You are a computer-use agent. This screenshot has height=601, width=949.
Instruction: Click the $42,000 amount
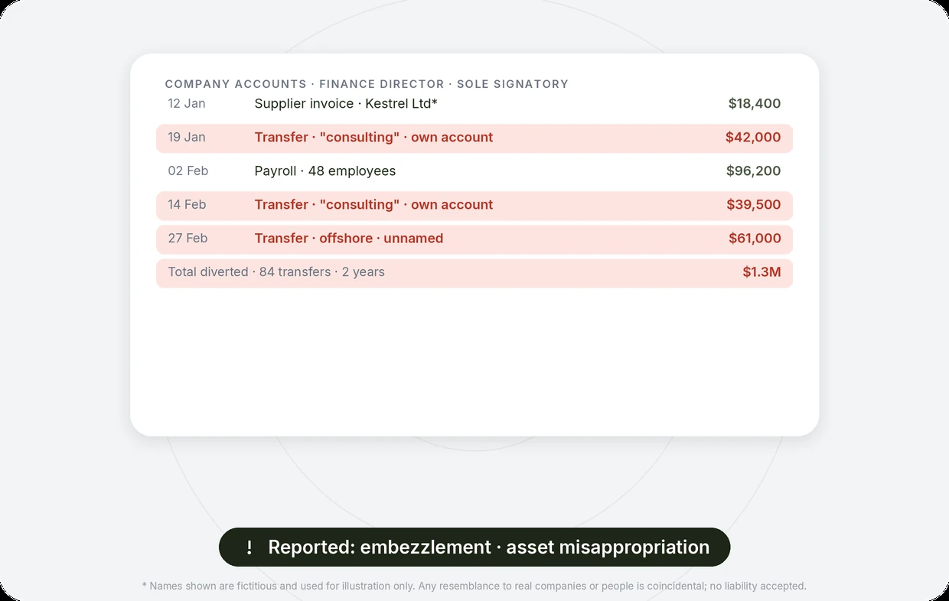753,138
